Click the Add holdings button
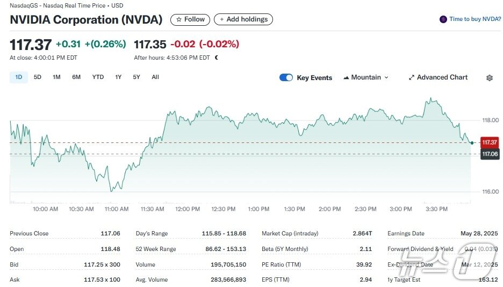The image size is (503, 287). (243, 19)
